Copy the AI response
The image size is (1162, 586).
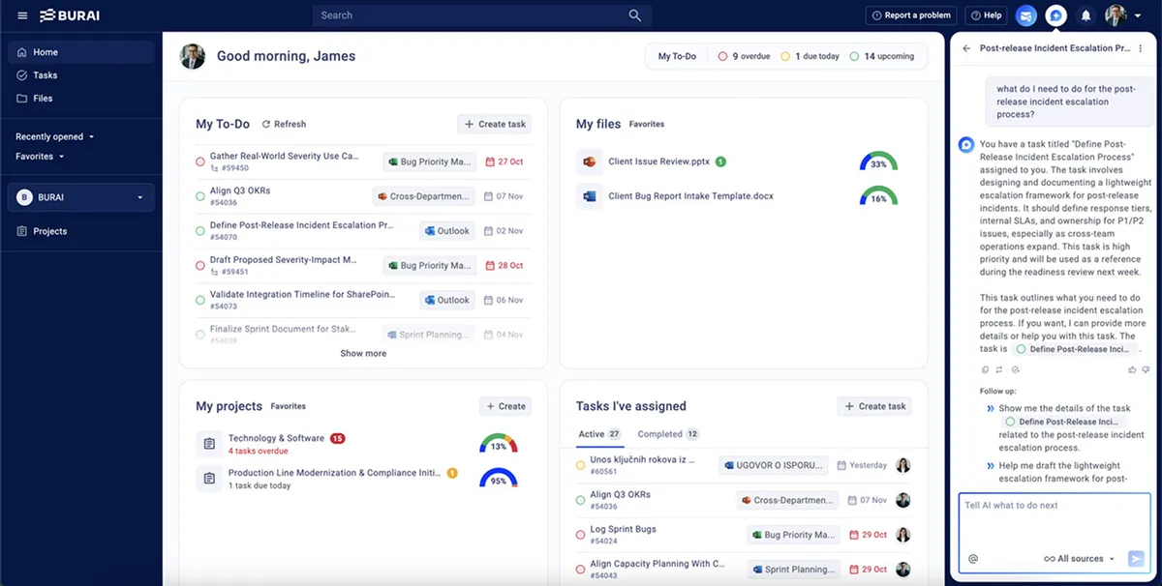pyautogui.click(x=986, y=369)
